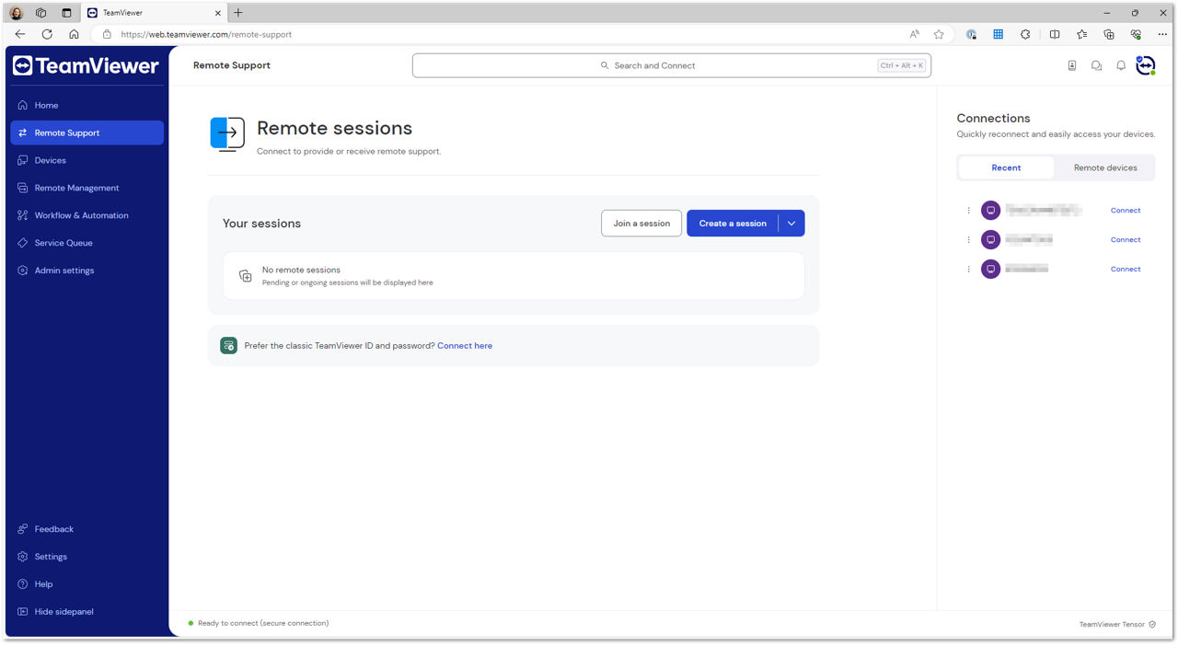This screenshot has height=645, width=1178.
Task: Click the Join a session button
Action: coord(641,224)
